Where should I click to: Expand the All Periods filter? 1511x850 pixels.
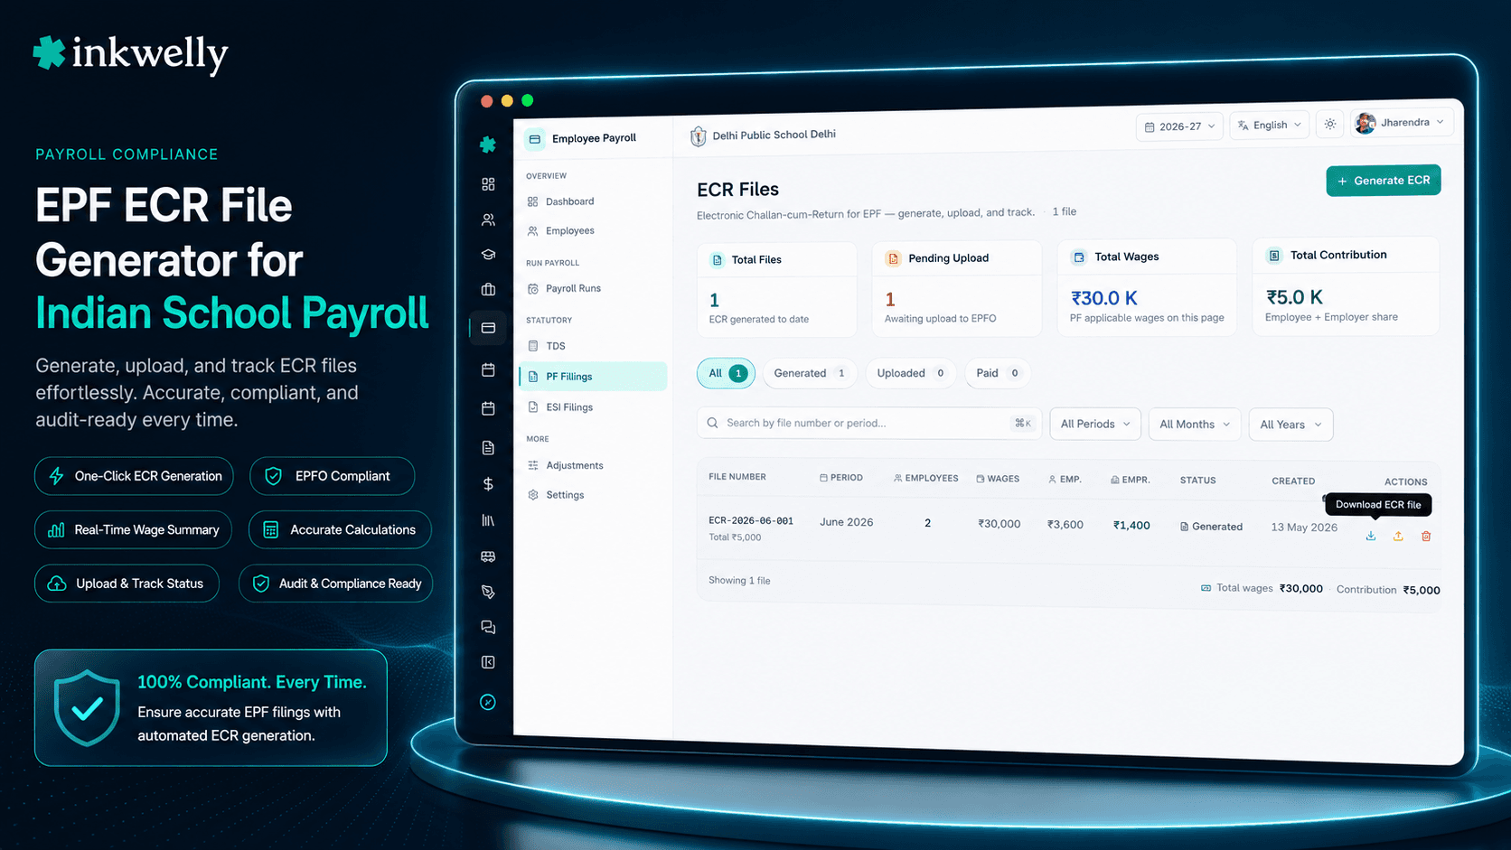1095,424
